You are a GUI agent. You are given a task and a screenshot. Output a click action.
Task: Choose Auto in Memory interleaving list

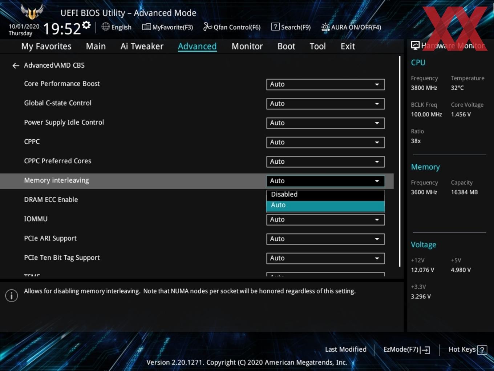pyautogui.click(x=325, y=206)
